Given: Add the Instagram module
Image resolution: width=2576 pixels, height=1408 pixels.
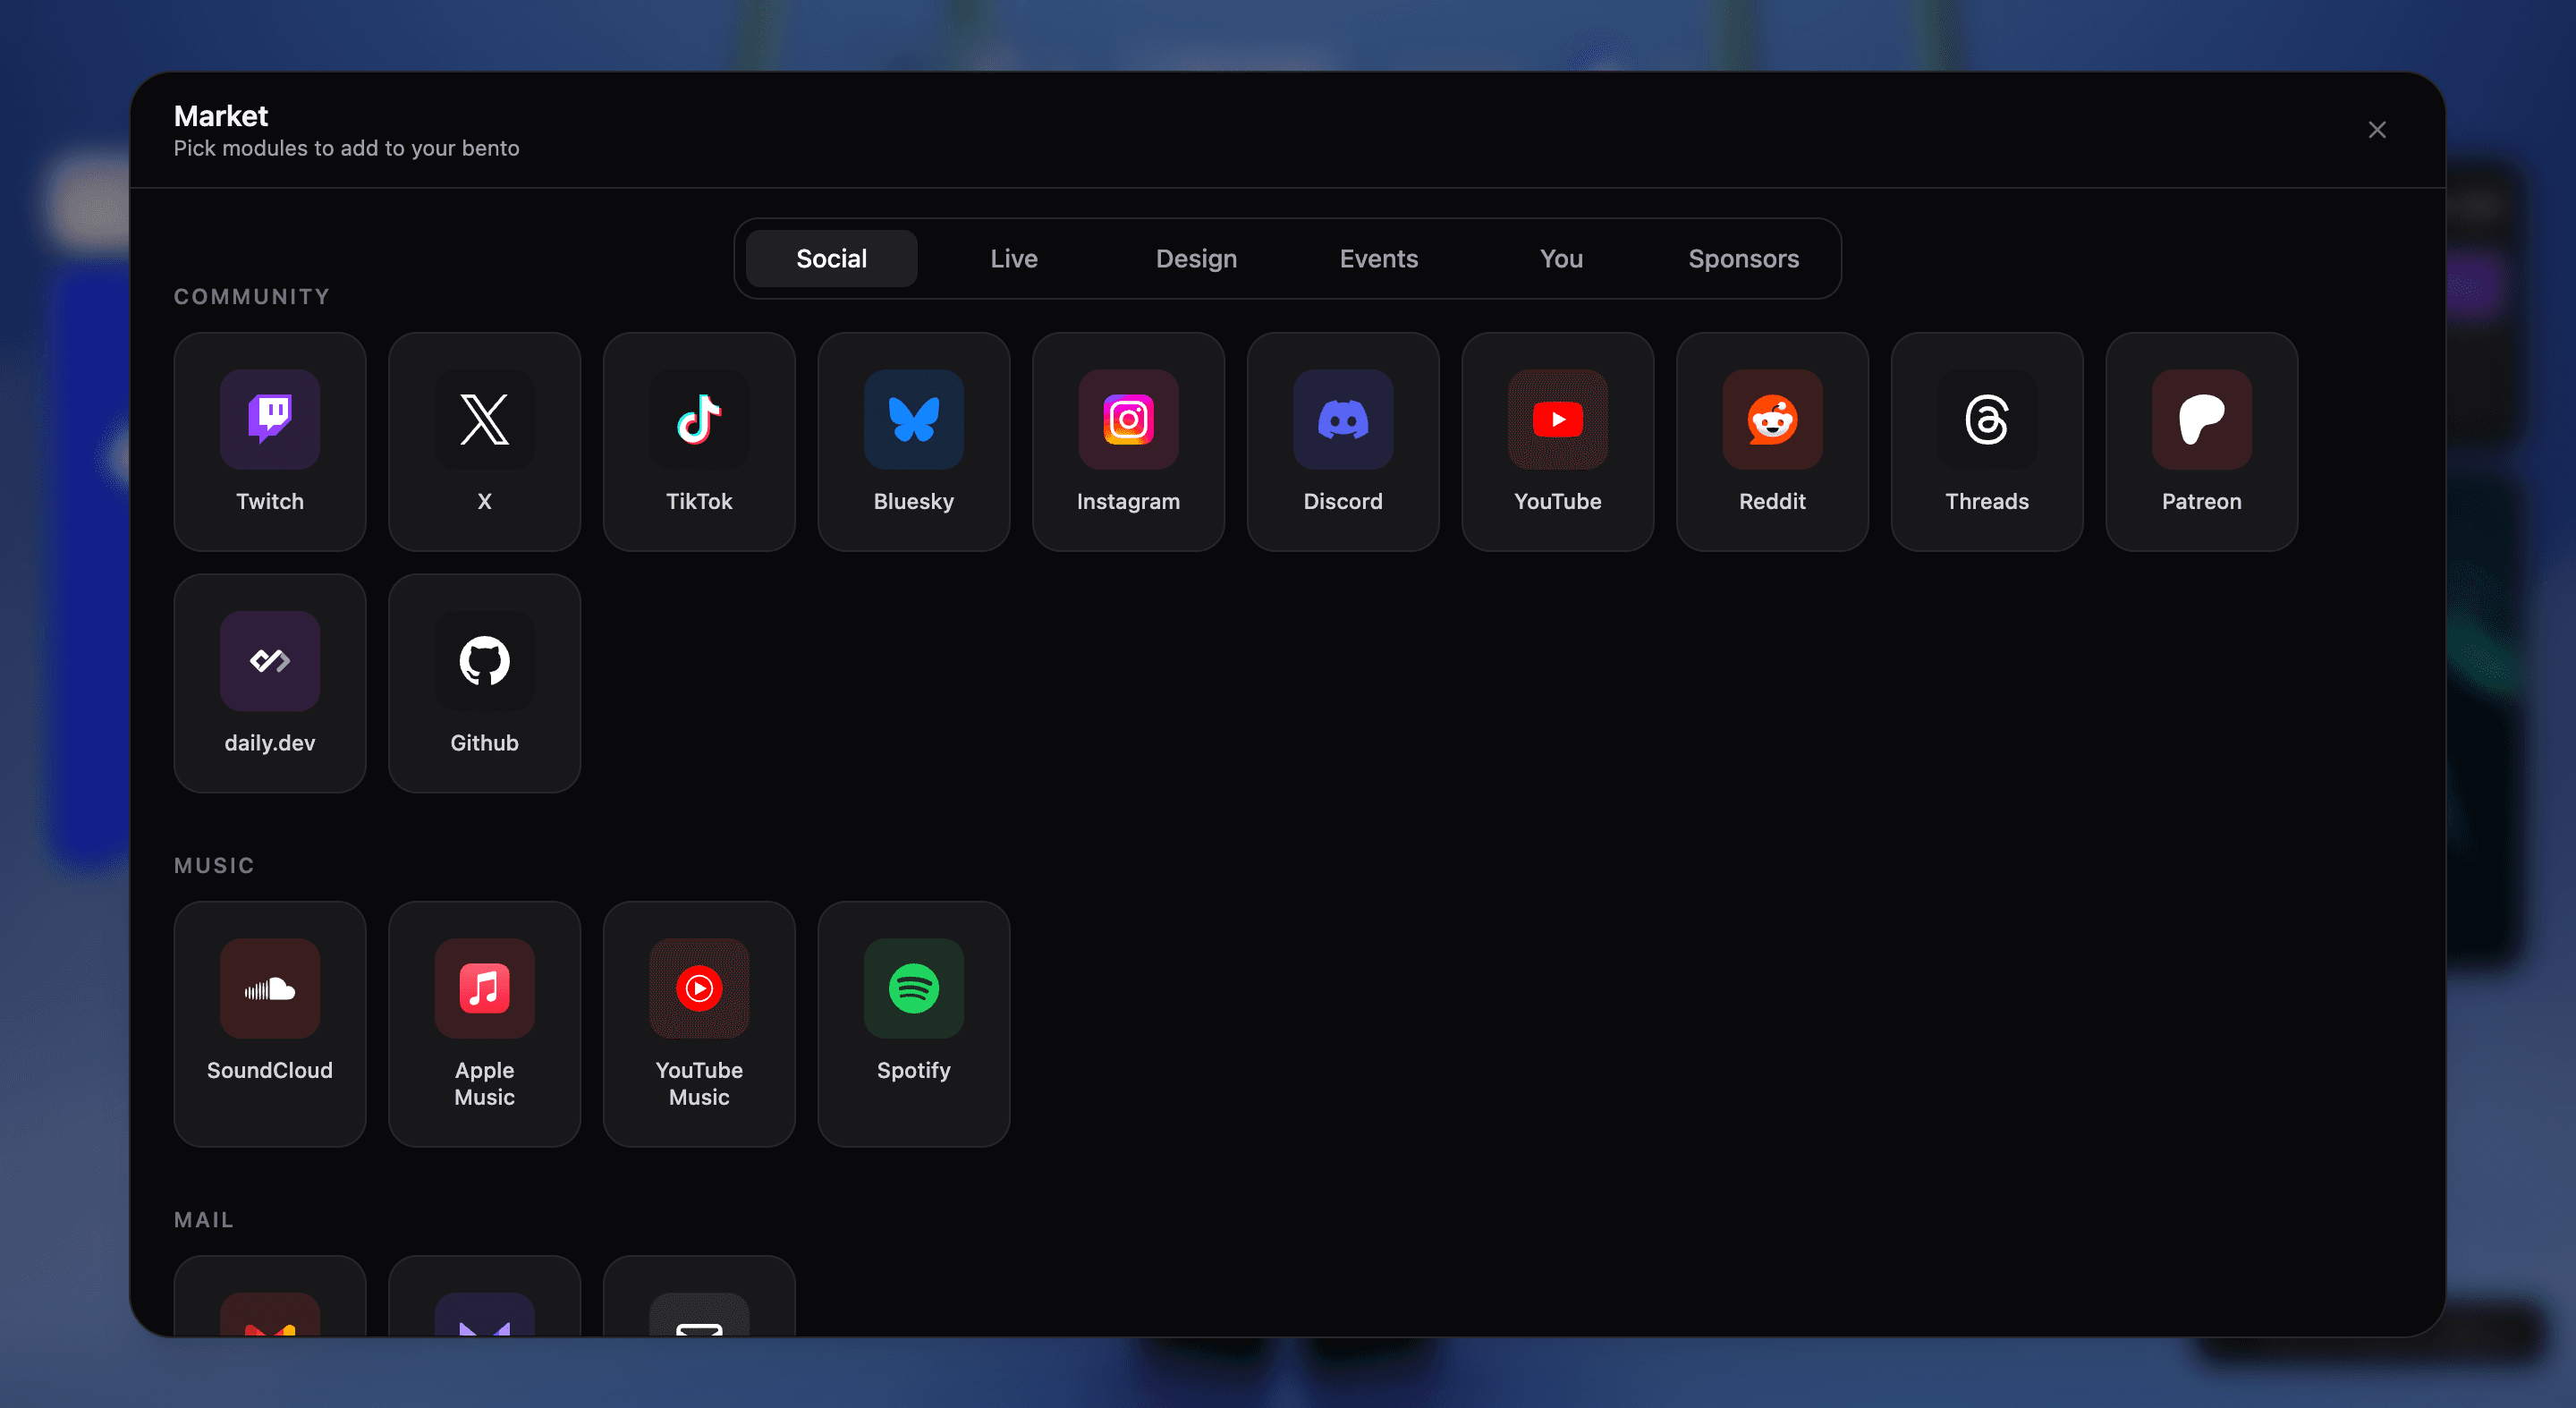Looking at the screenshot, I should click(x=1128, y=441).
